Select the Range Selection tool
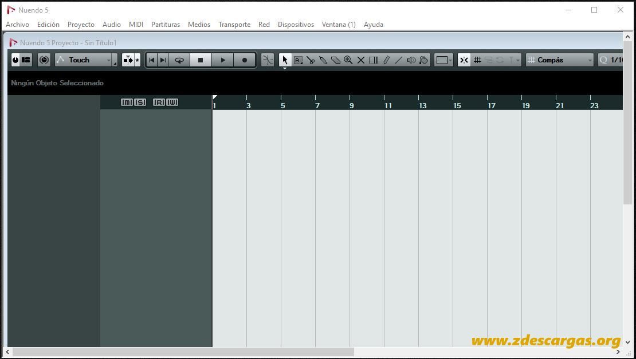 [298, 60]
